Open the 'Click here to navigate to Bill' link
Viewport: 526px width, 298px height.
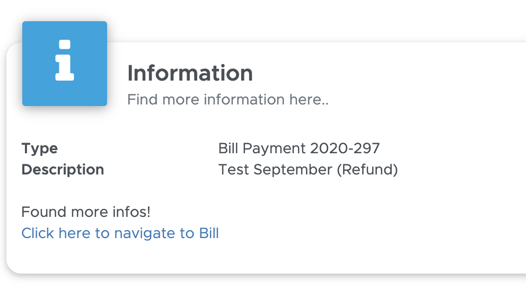click(120, 233)
